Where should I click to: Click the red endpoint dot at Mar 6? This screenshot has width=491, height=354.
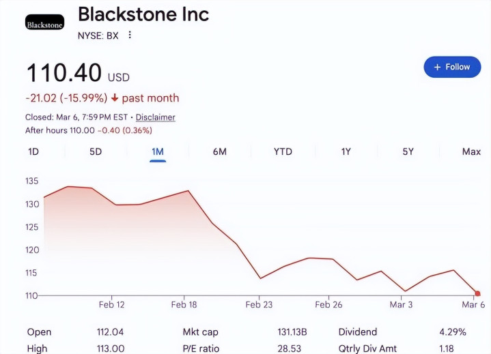477,293
